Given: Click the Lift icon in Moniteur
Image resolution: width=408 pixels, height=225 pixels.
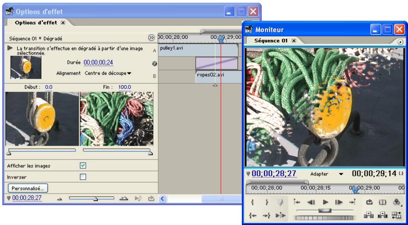Looking at the screenshot, I should (x=369, y=215).
